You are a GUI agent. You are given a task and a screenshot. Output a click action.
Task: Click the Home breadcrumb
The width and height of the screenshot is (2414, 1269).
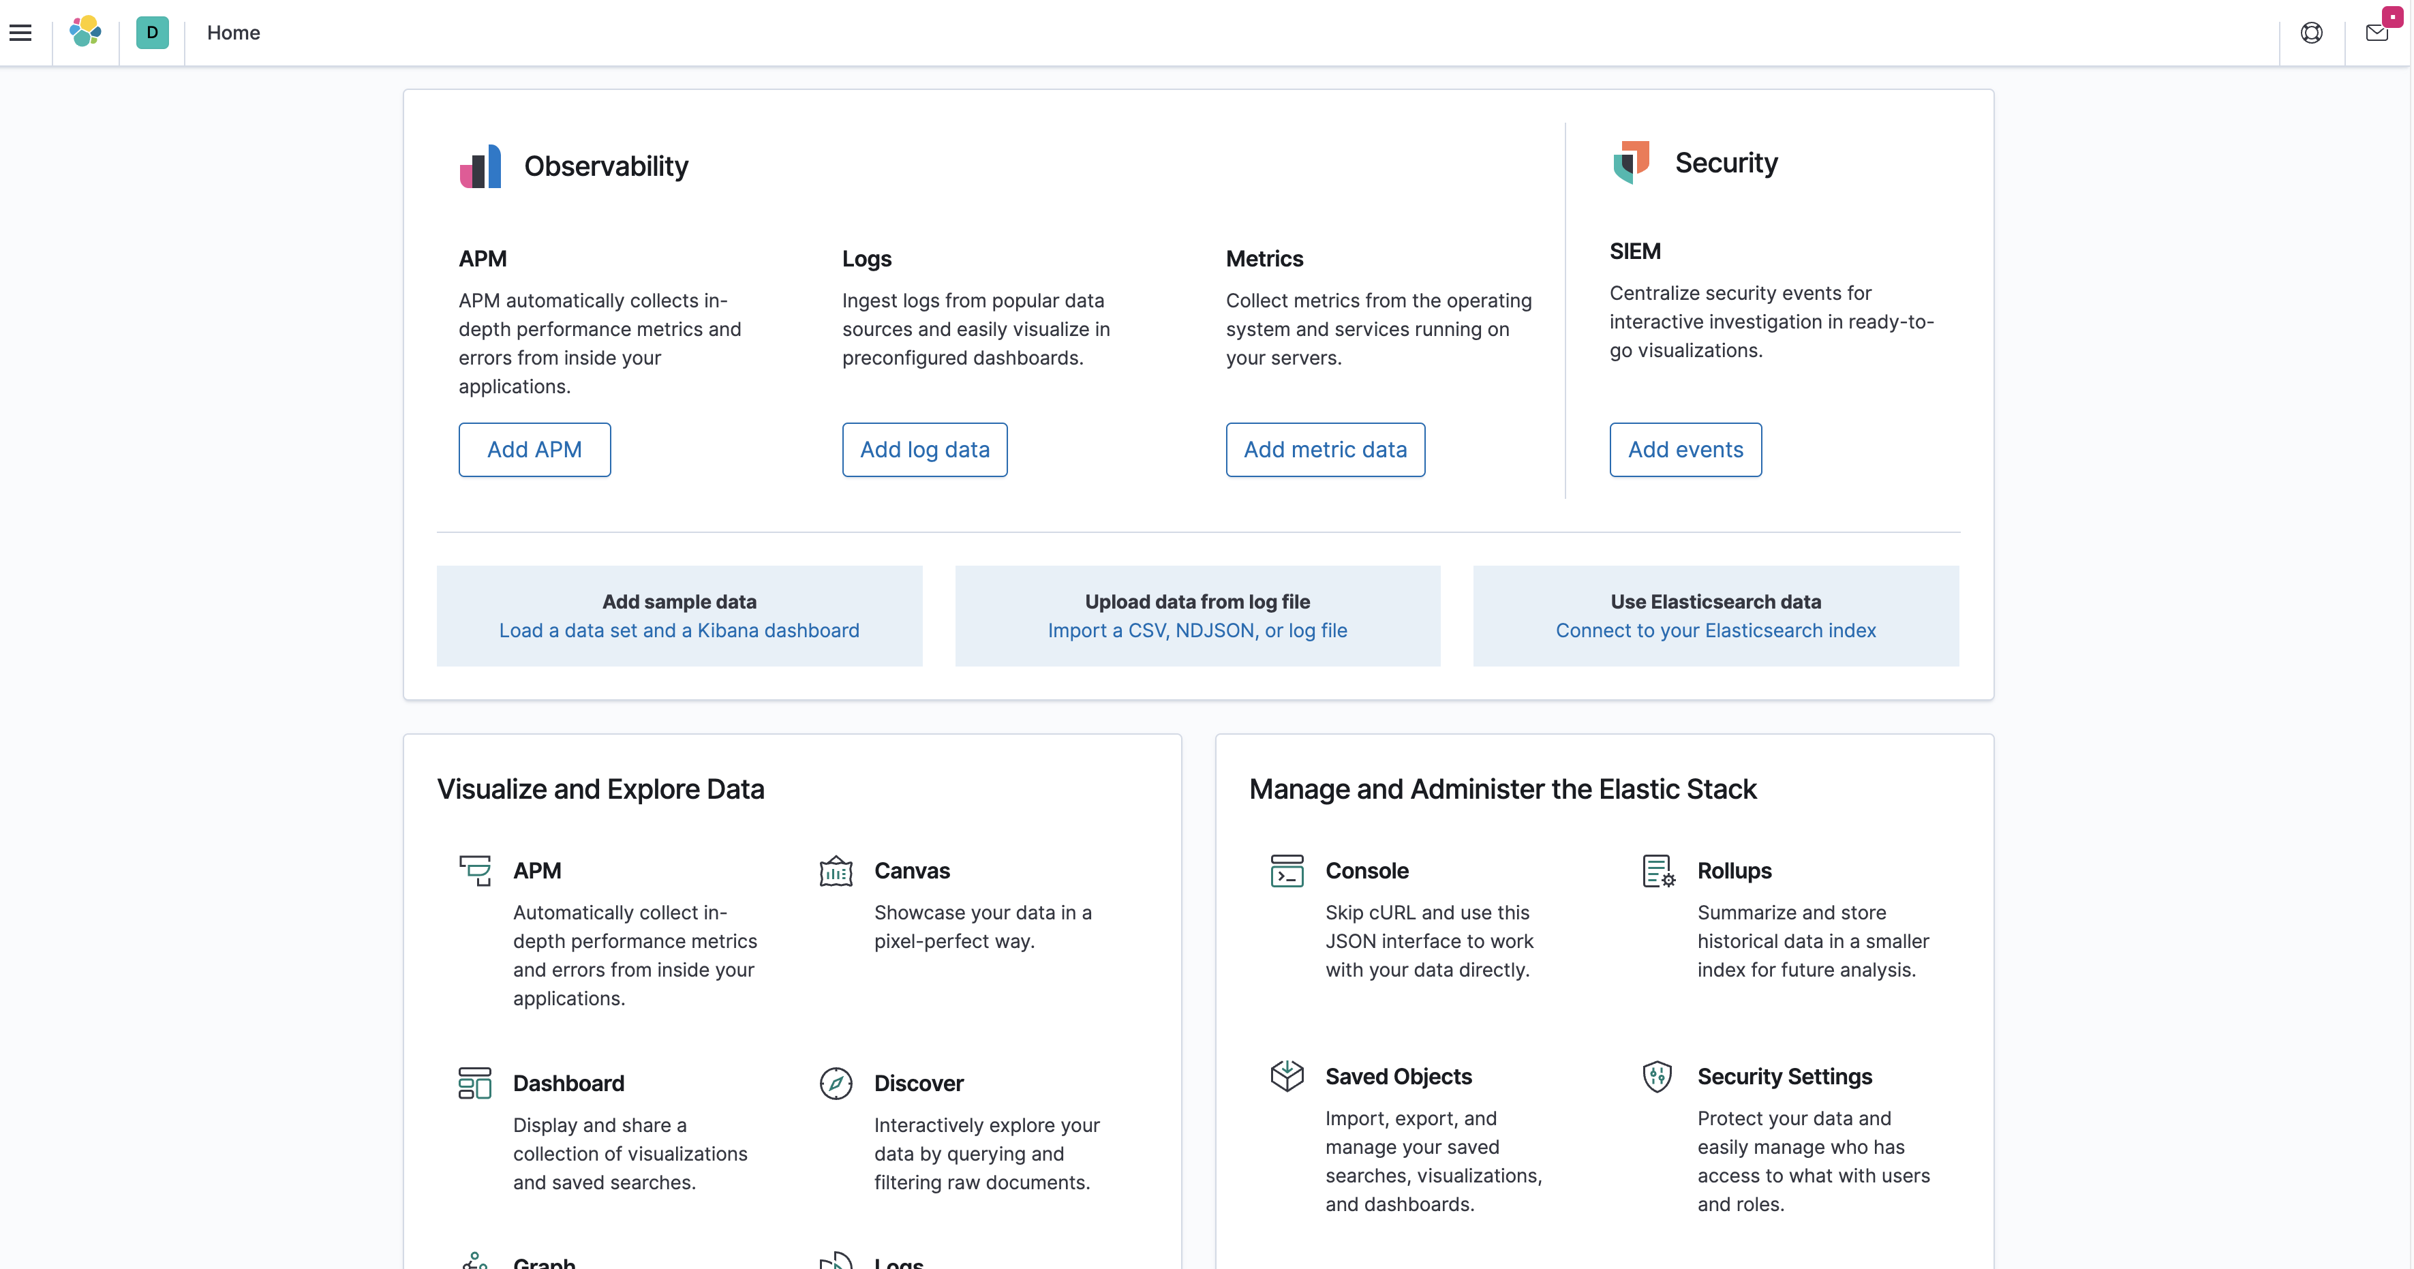point(233,33)
